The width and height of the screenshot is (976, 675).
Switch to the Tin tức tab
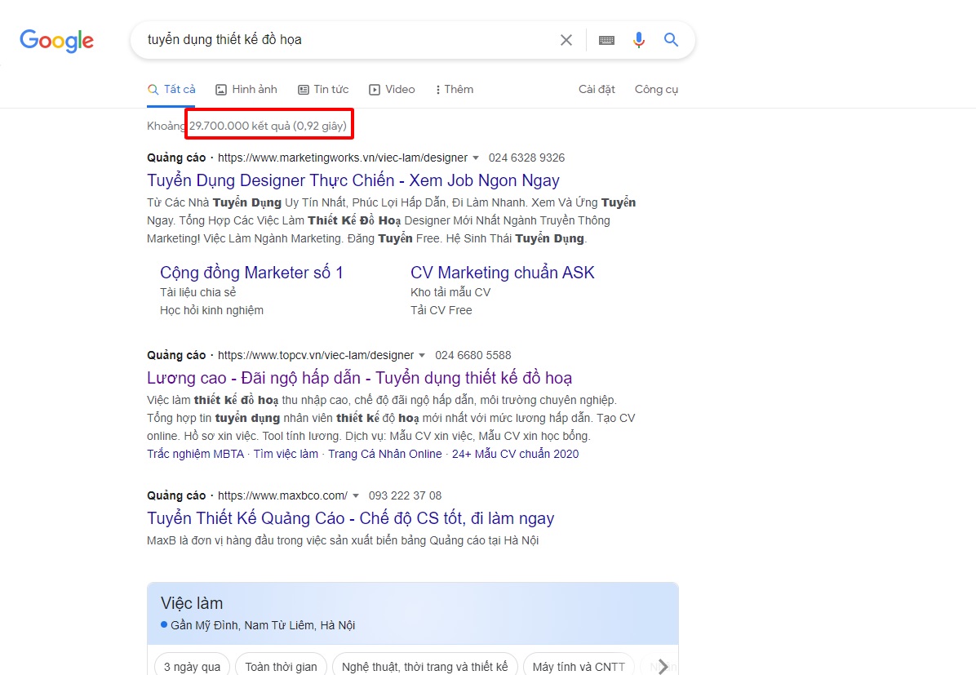point(323,90)
